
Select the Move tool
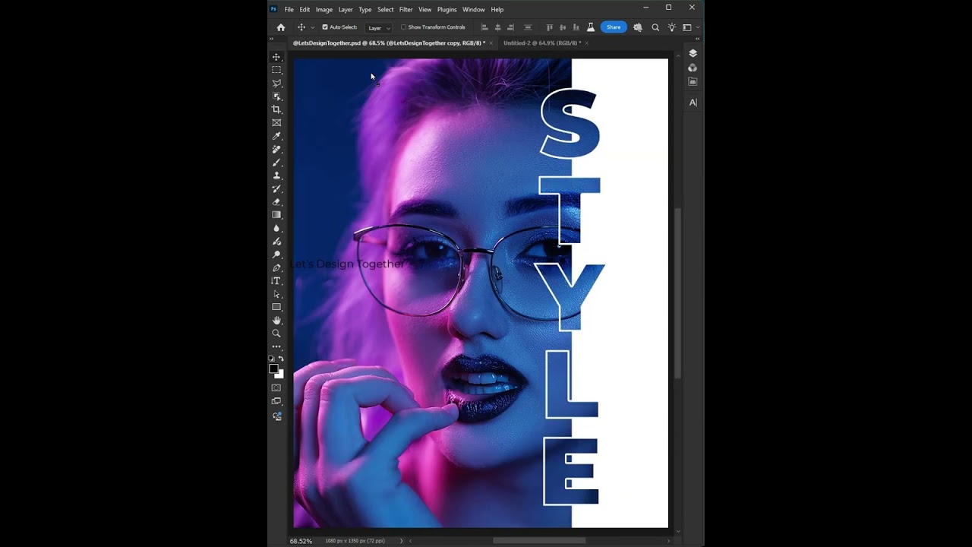[276, 56]
